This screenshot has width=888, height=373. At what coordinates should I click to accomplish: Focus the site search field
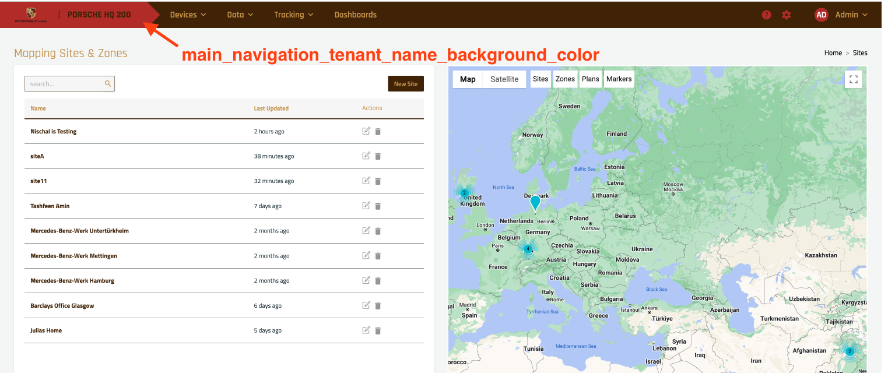(x=65, y=84)
